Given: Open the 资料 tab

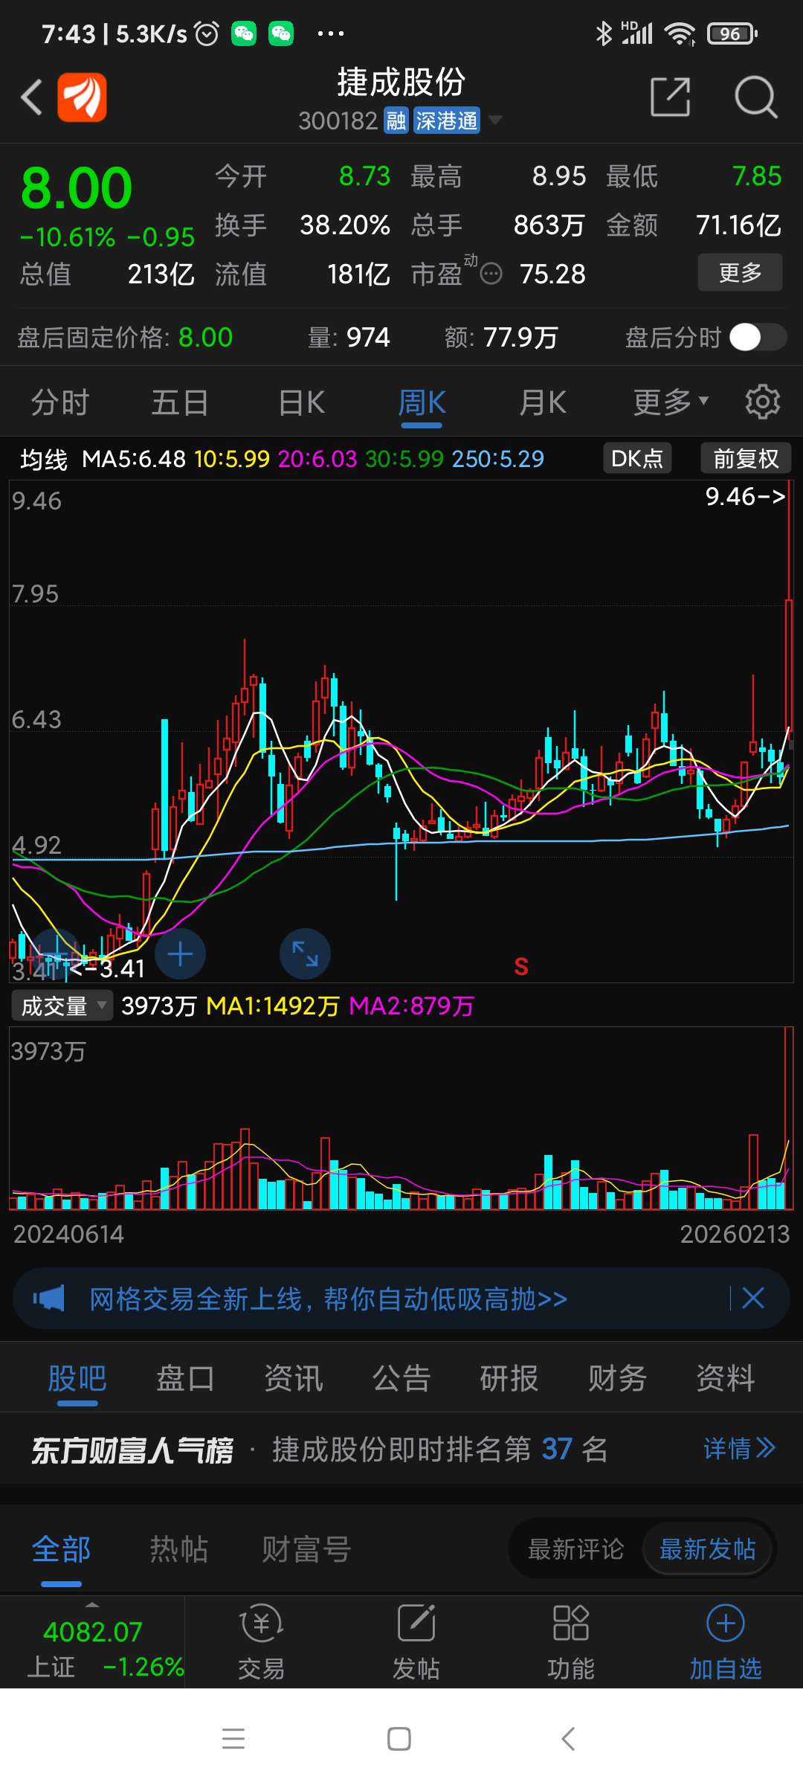Looking at the screenshot, I should click(725, 1378).
